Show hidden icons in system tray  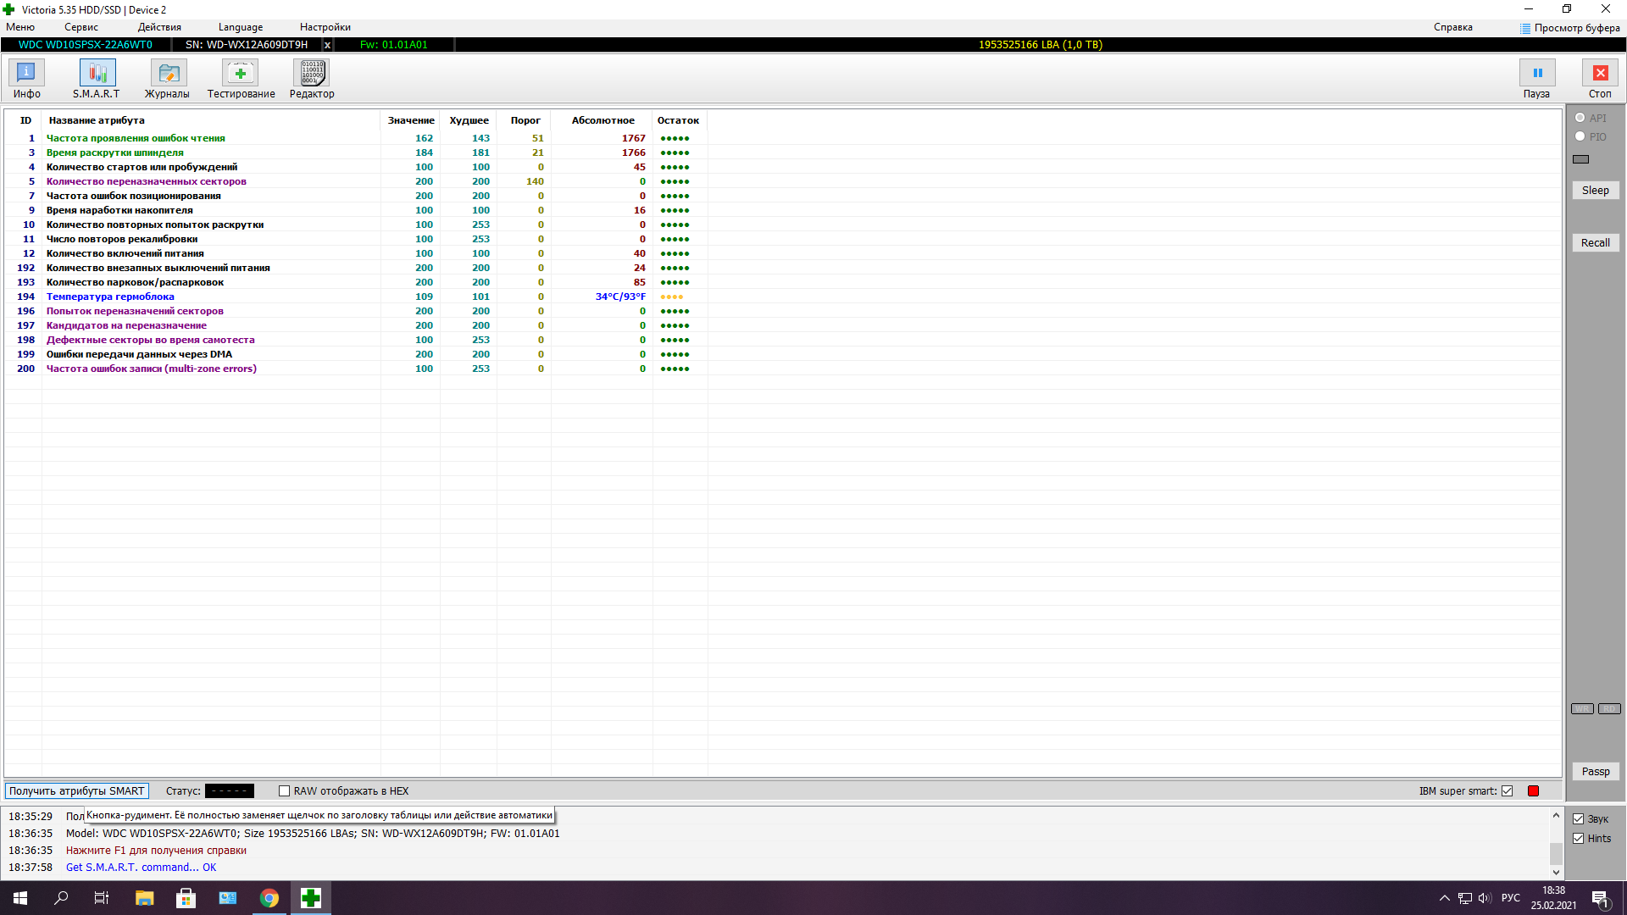(1444, 898)
